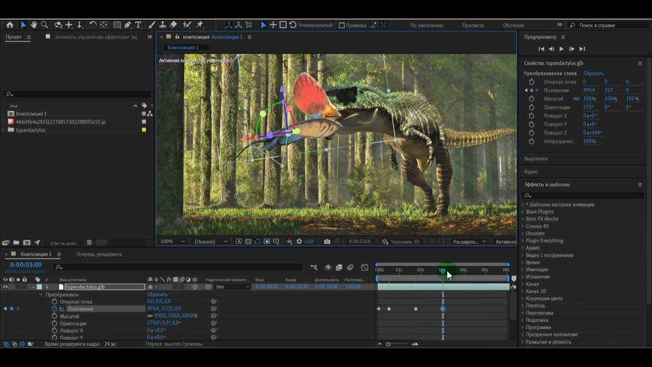Play the preview with play button
Image resolution: width=652 pixels, height=367 pixels.
click(561, 49)
